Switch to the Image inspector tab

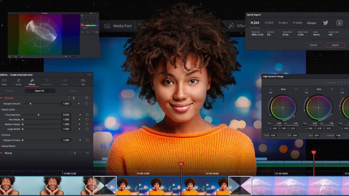click(65, 82)
